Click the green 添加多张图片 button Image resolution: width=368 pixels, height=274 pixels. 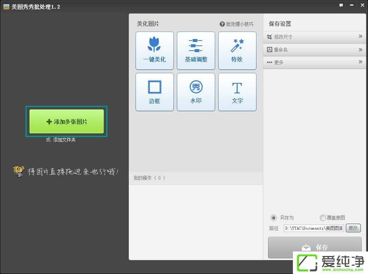point(66,122)
